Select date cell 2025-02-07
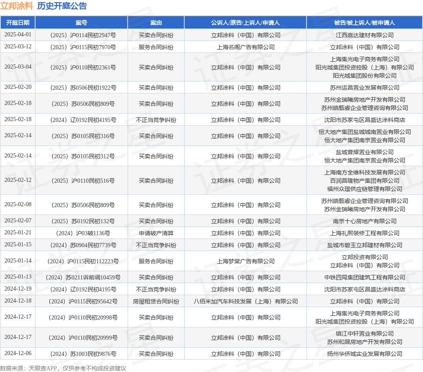 point(18,221)
